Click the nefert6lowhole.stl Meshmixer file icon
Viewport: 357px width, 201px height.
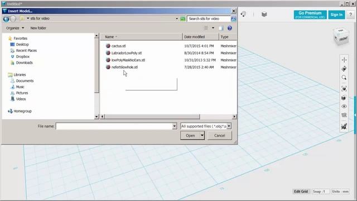tap(108, 67)
